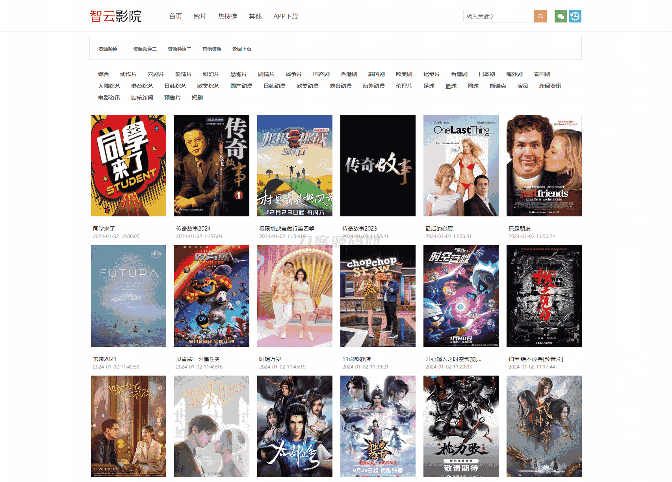Open the chopchop Show poster
This screenshot has height=482, width=672.
[x=378, y=296]
